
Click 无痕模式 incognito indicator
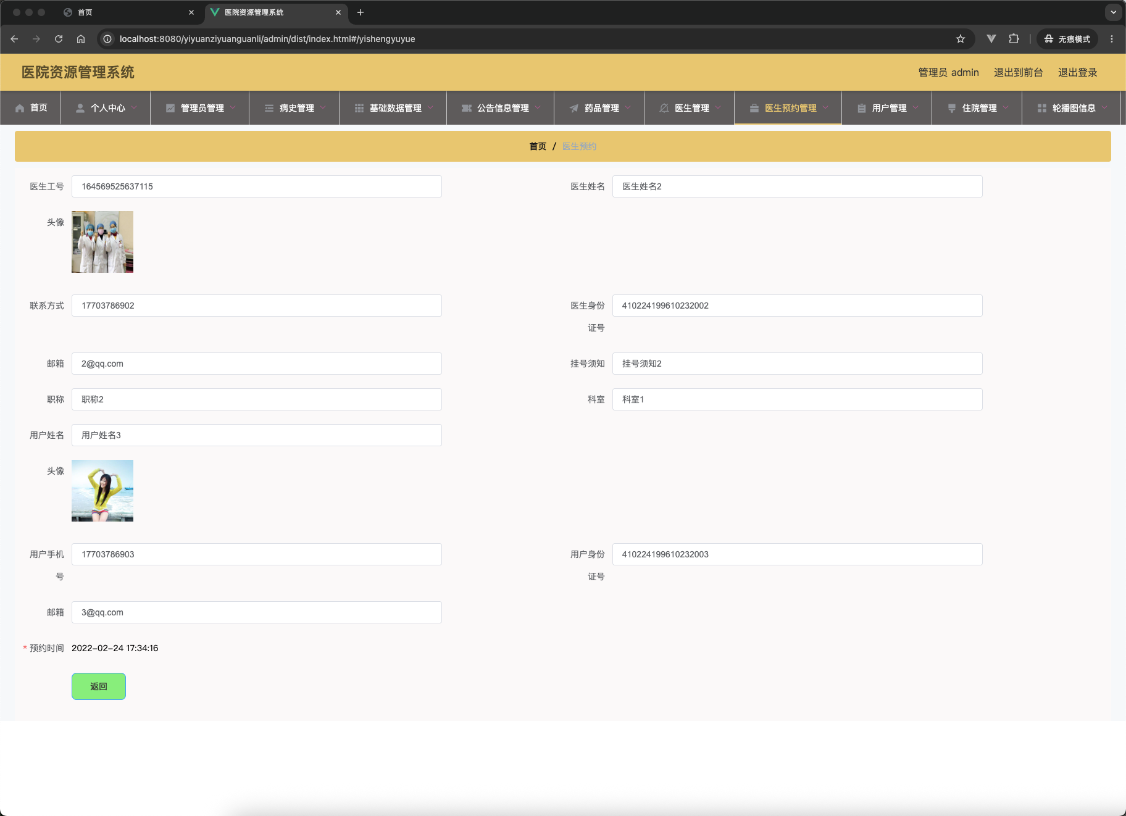[x=1067, y=39]
